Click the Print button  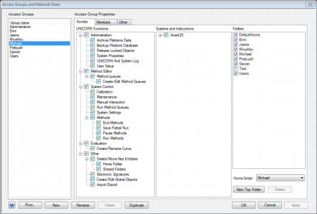tap(30, 205)
